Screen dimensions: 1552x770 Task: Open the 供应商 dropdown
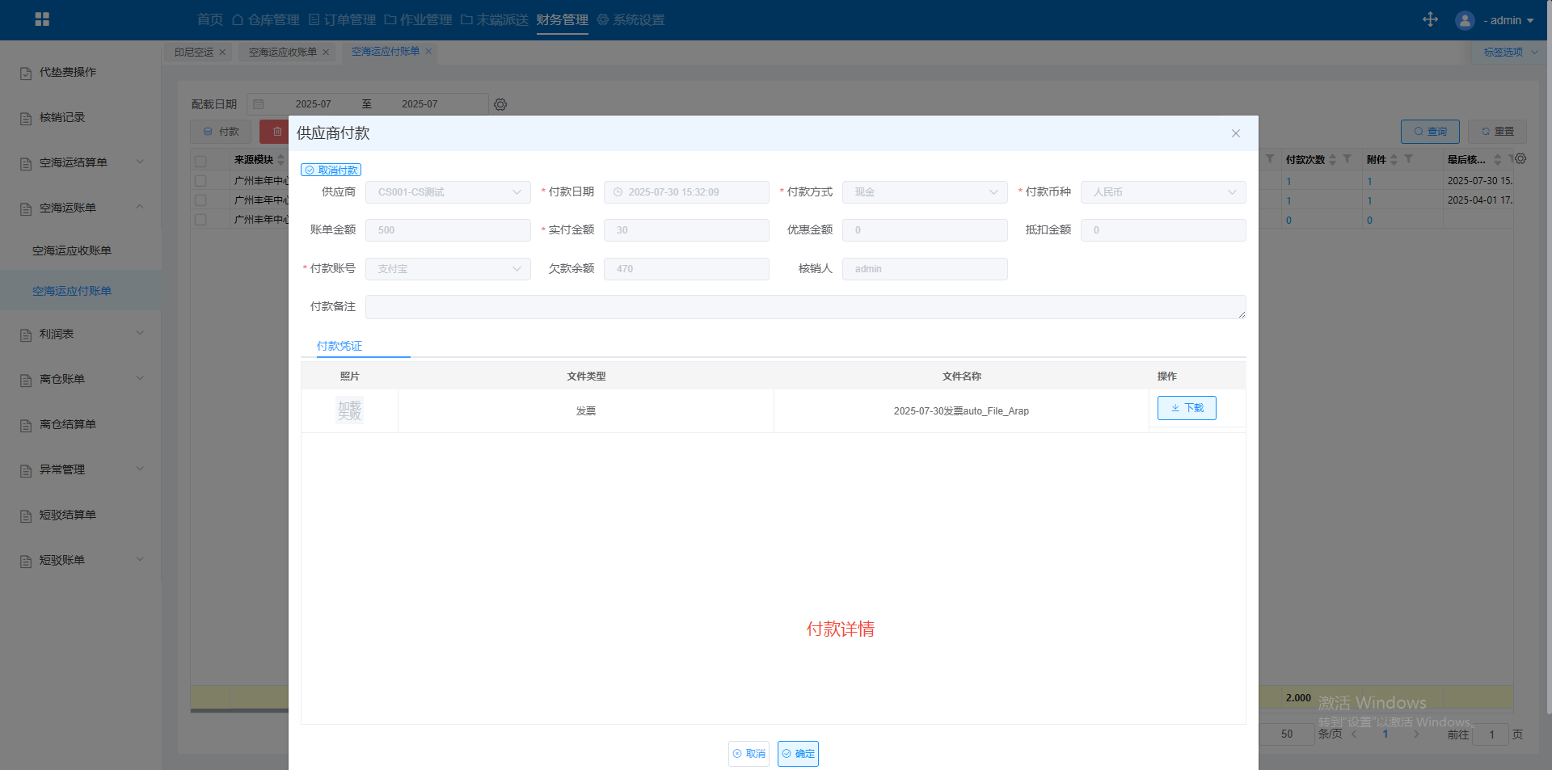[x=448, y=192]
